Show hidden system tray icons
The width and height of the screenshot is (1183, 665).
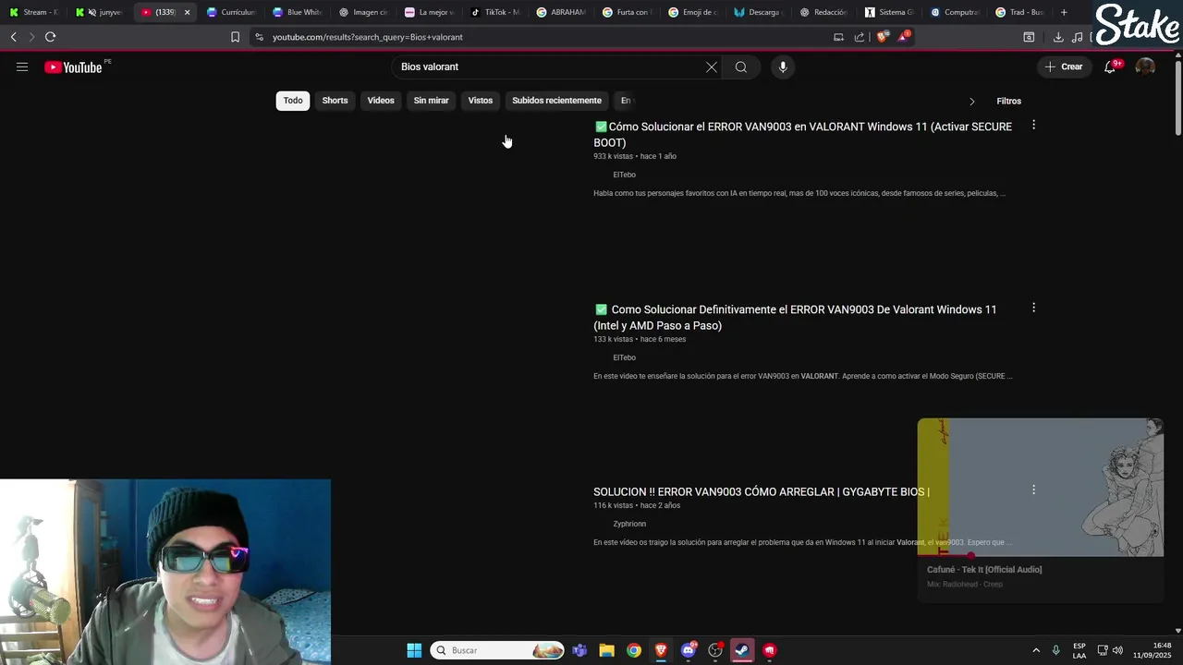click(x=1036, y=650)
